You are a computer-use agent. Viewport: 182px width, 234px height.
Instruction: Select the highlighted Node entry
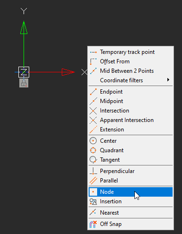click(131, 192)
